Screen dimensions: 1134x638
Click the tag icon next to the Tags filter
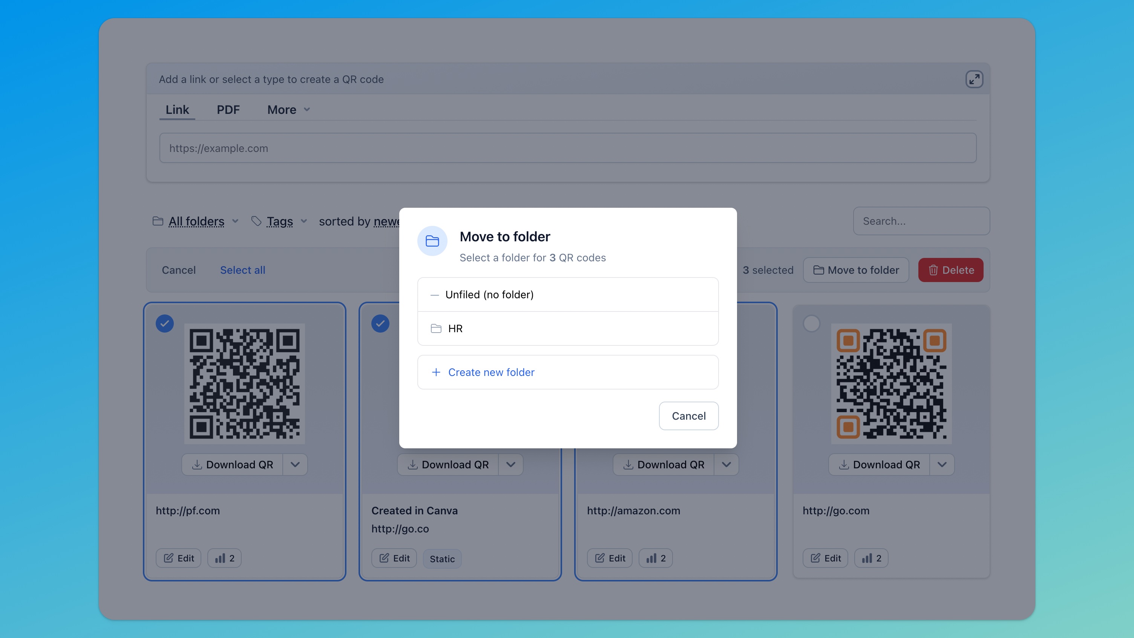(x=257, y=221)
